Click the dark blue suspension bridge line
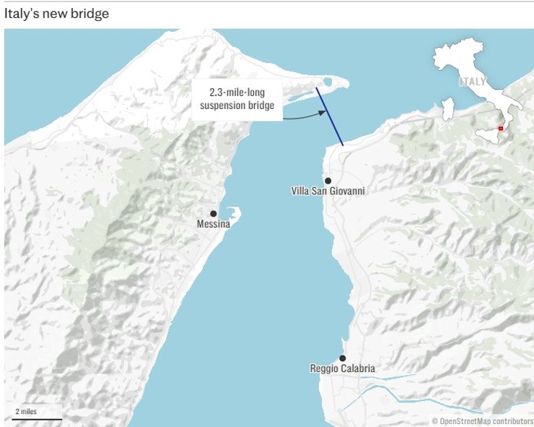534x427 pixels. point(330,117)
